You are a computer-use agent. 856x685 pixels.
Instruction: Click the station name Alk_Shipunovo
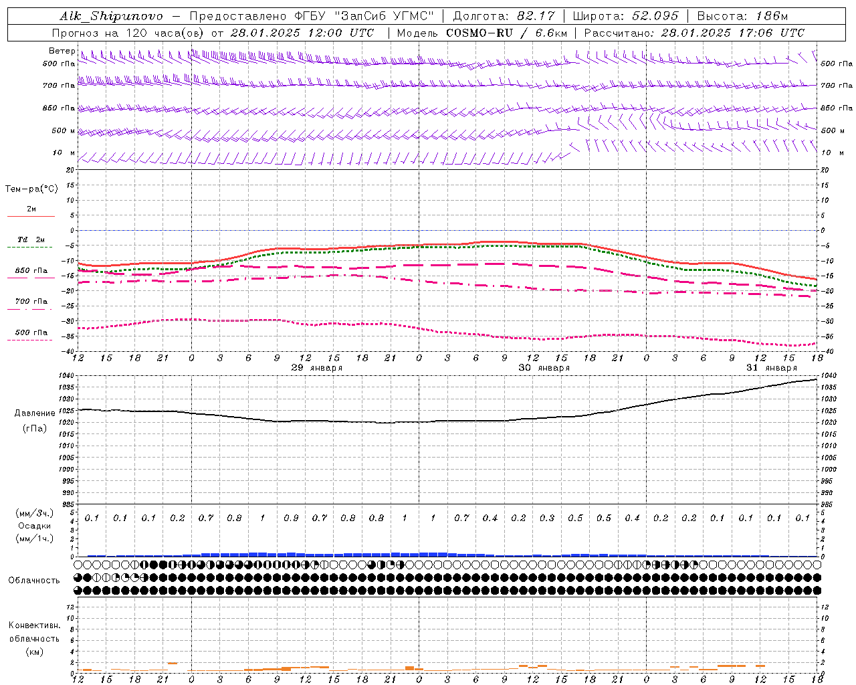coord(112,16)
